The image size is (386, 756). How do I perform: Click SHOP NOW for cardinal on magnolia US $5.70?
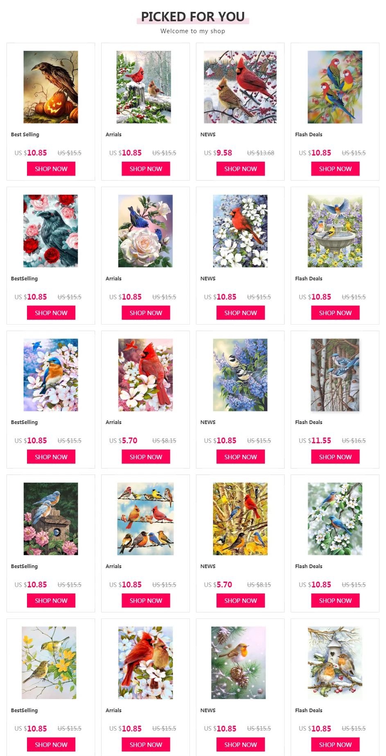point(146,457)
